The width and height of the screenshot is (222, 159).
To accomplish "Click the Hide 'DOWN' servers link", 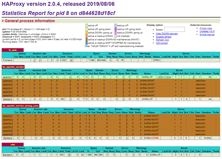I will (167, 34).
